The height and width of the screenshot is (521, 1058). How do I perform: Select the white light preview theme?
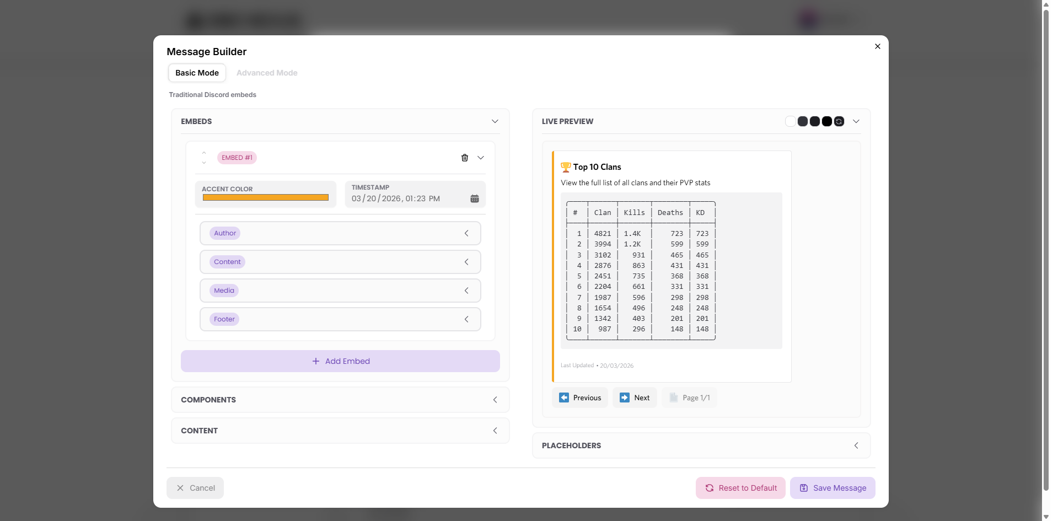click(790, 121)
